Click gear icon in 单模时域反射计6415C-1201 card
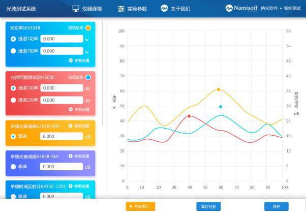 pyautogui.click(x=71, y=187)
